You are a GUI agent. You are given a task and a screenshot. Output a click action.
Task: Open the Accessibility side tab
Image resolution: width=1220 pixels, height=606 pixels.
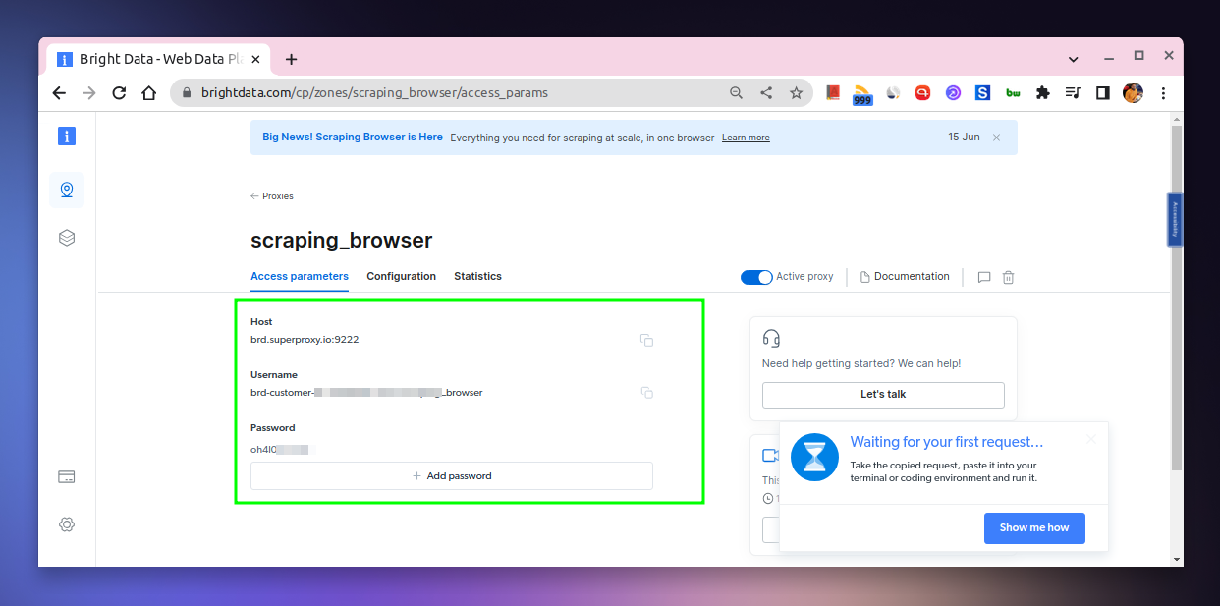(x=1175, y=219)
